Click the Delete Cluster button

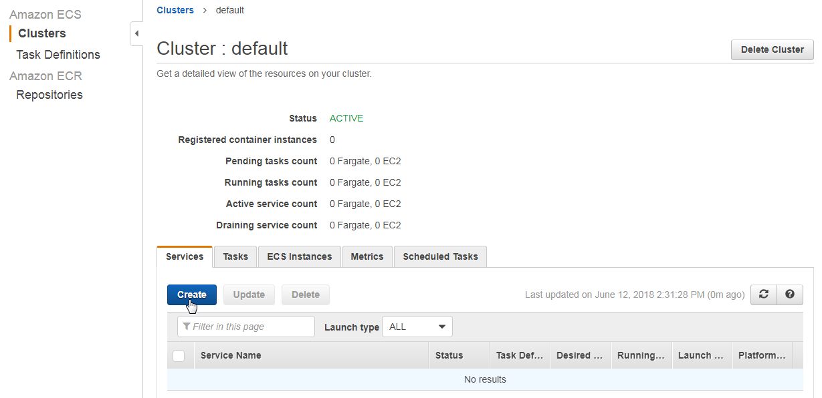click(x=773, y=49)
